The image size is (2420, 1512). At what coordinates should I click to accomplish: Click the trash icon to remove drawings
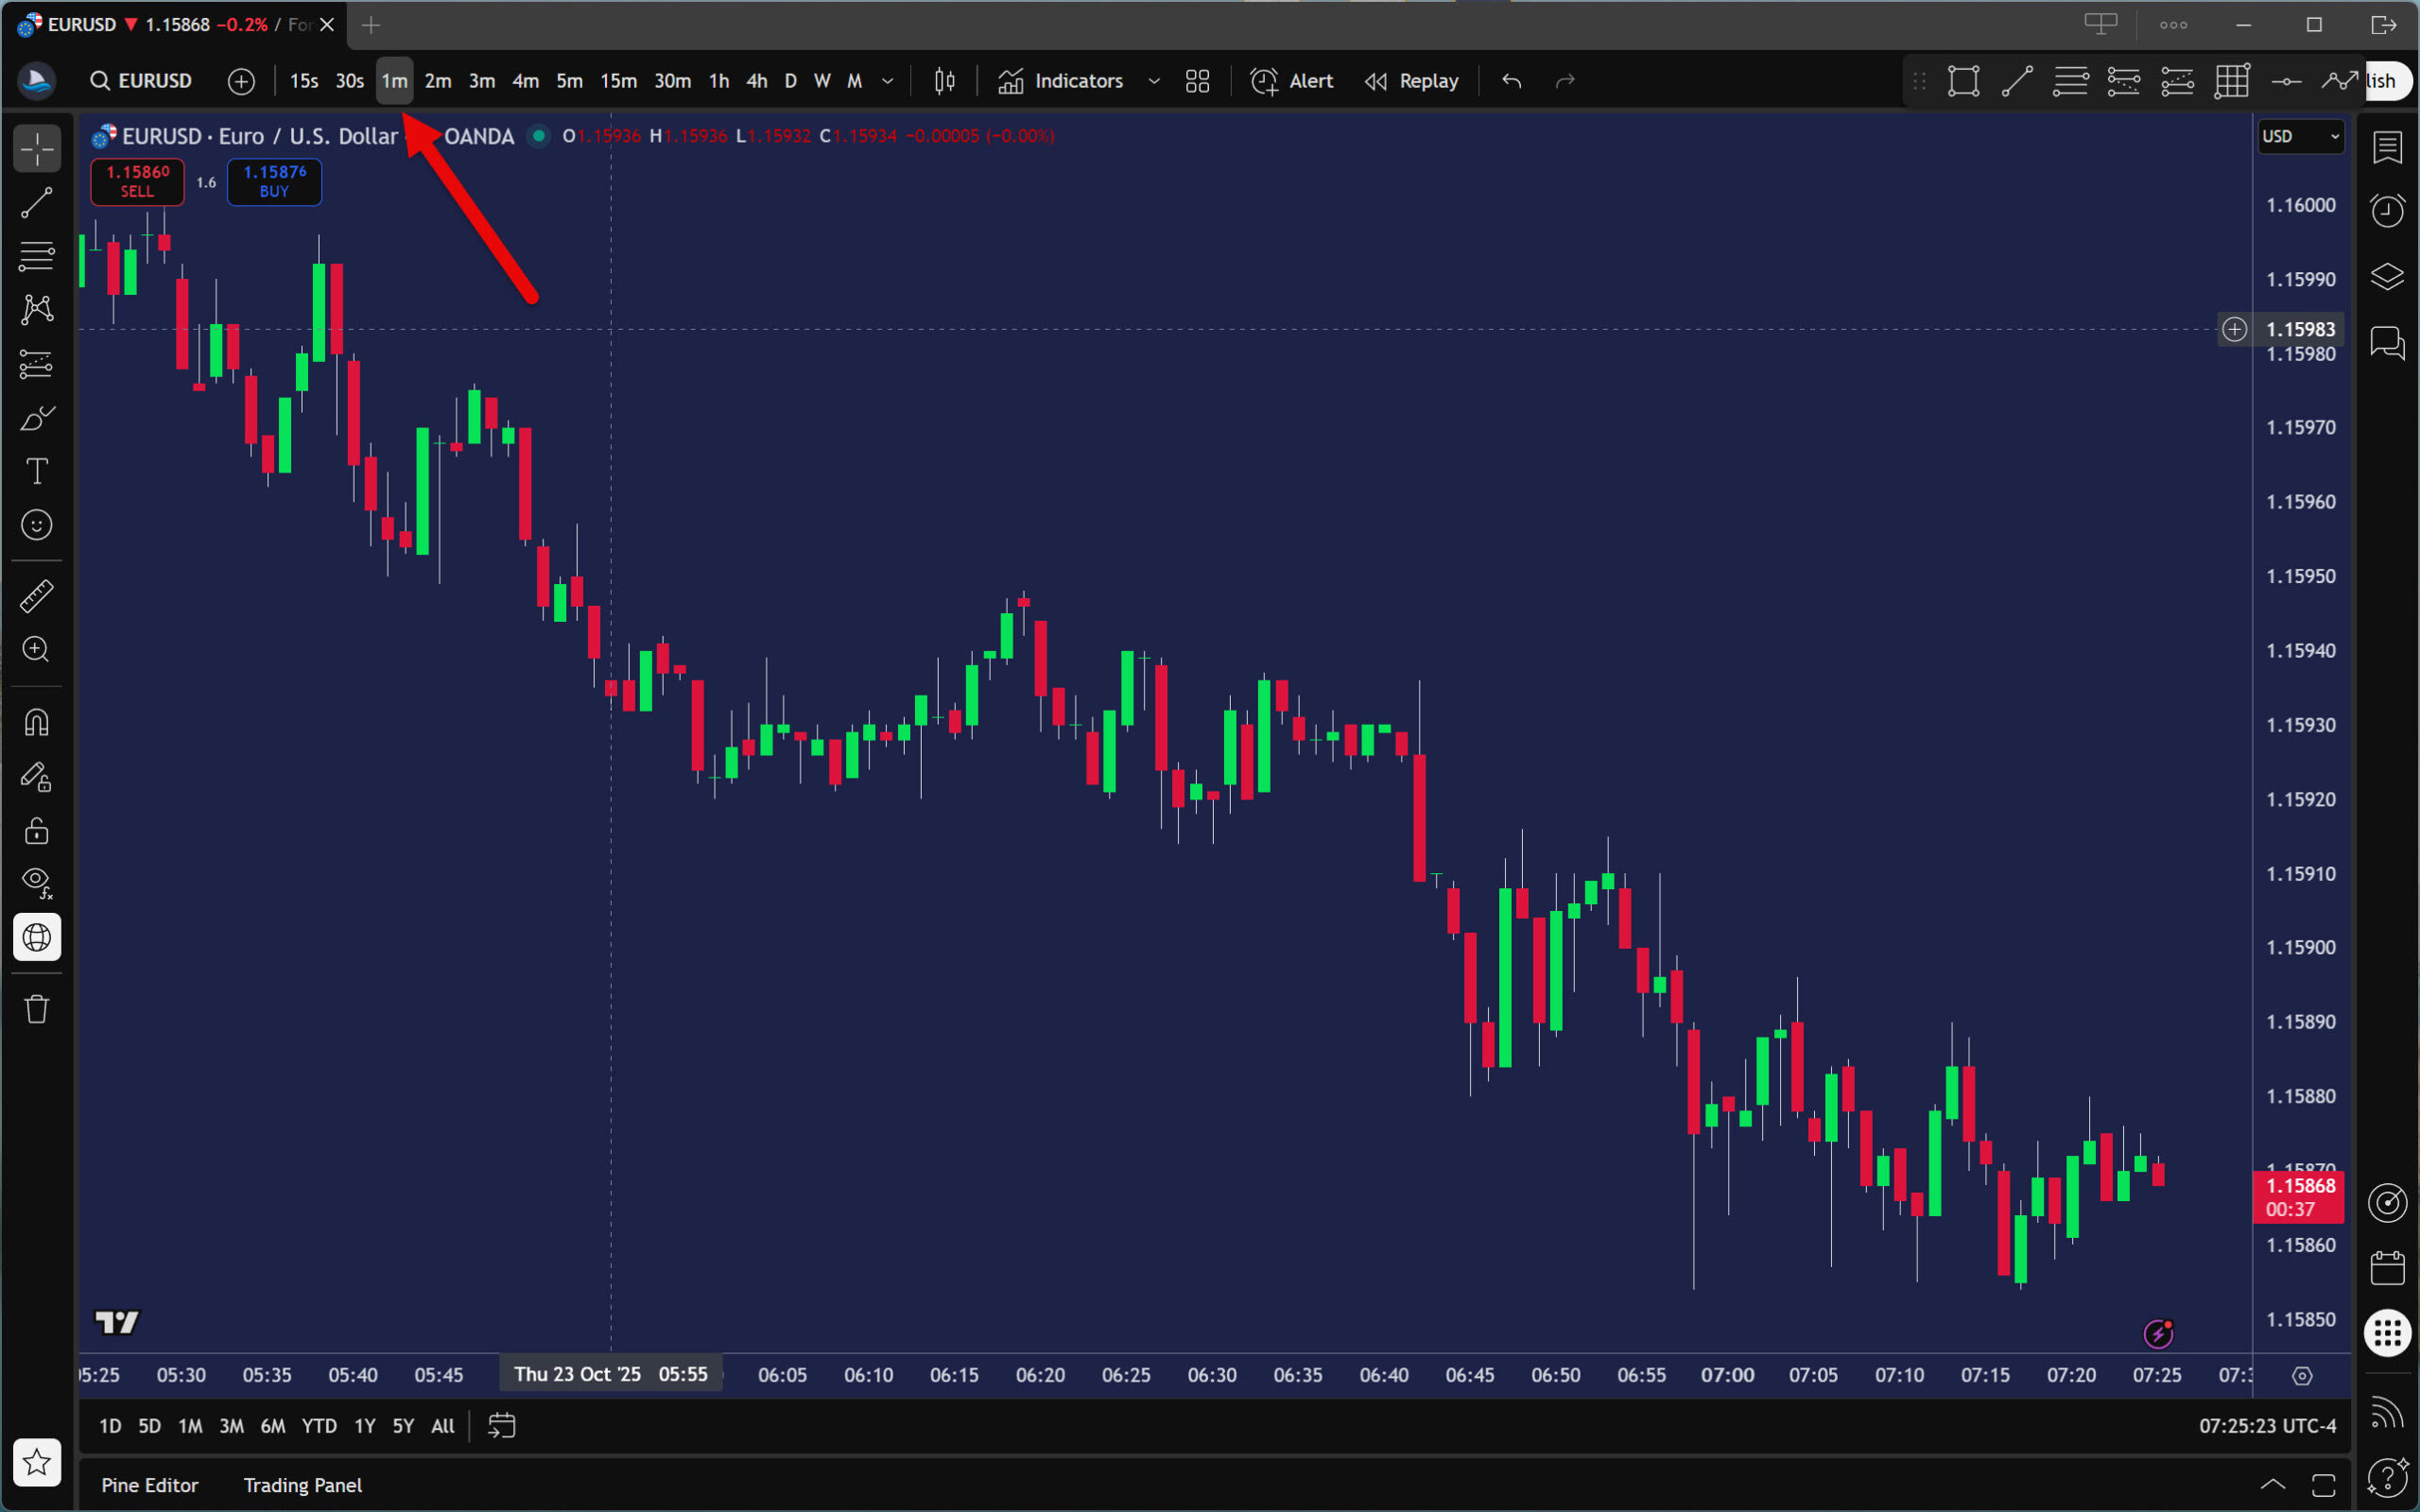37,1009
